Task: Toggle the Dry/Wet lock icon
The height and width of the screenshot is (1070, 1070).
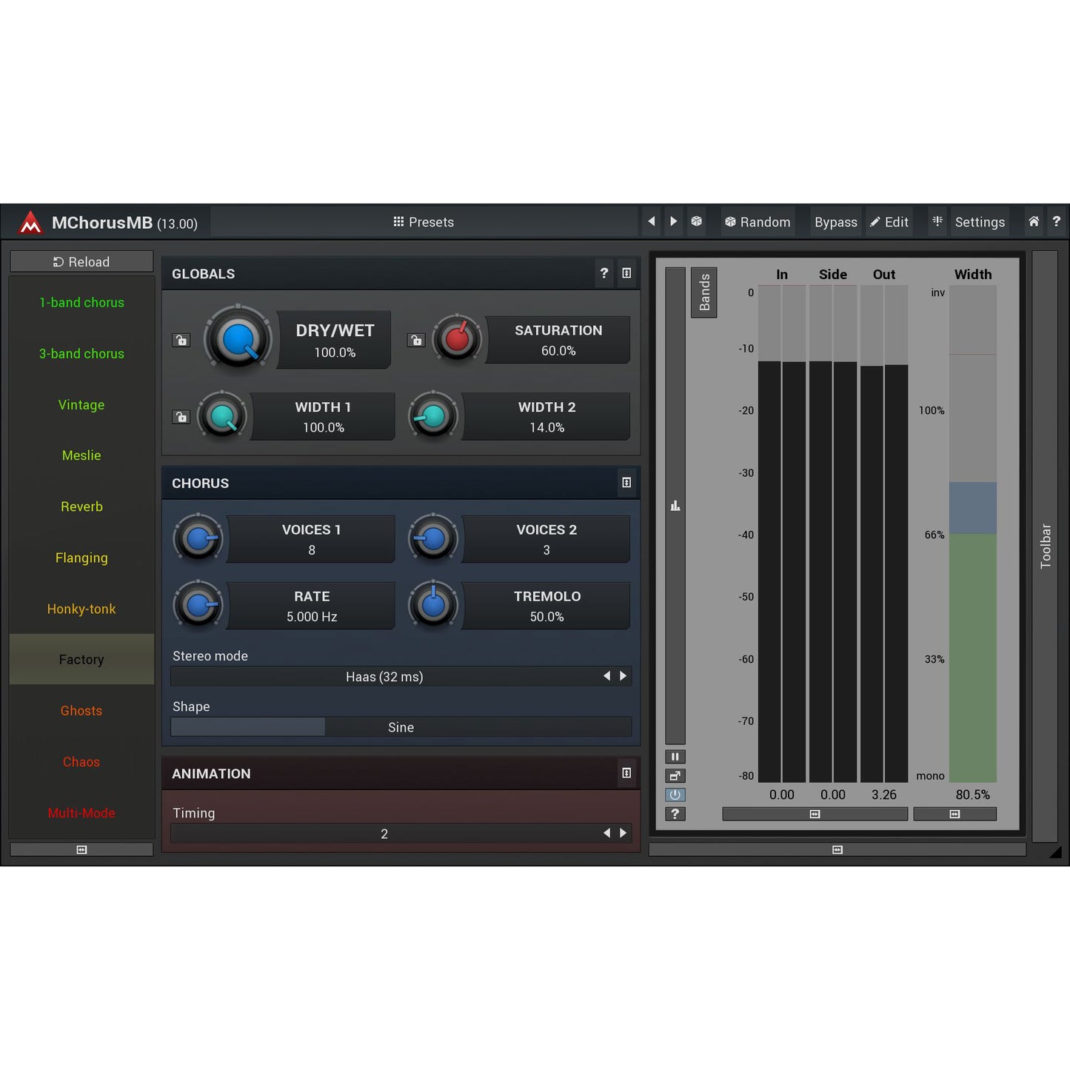Action: pos(181,341)
